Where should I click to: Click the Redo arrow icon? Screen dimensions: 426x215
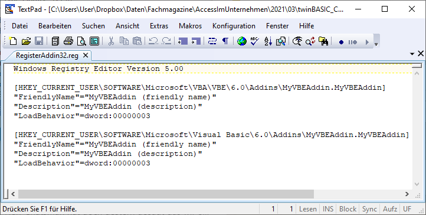pyautogui.click(x=166, y=41)
